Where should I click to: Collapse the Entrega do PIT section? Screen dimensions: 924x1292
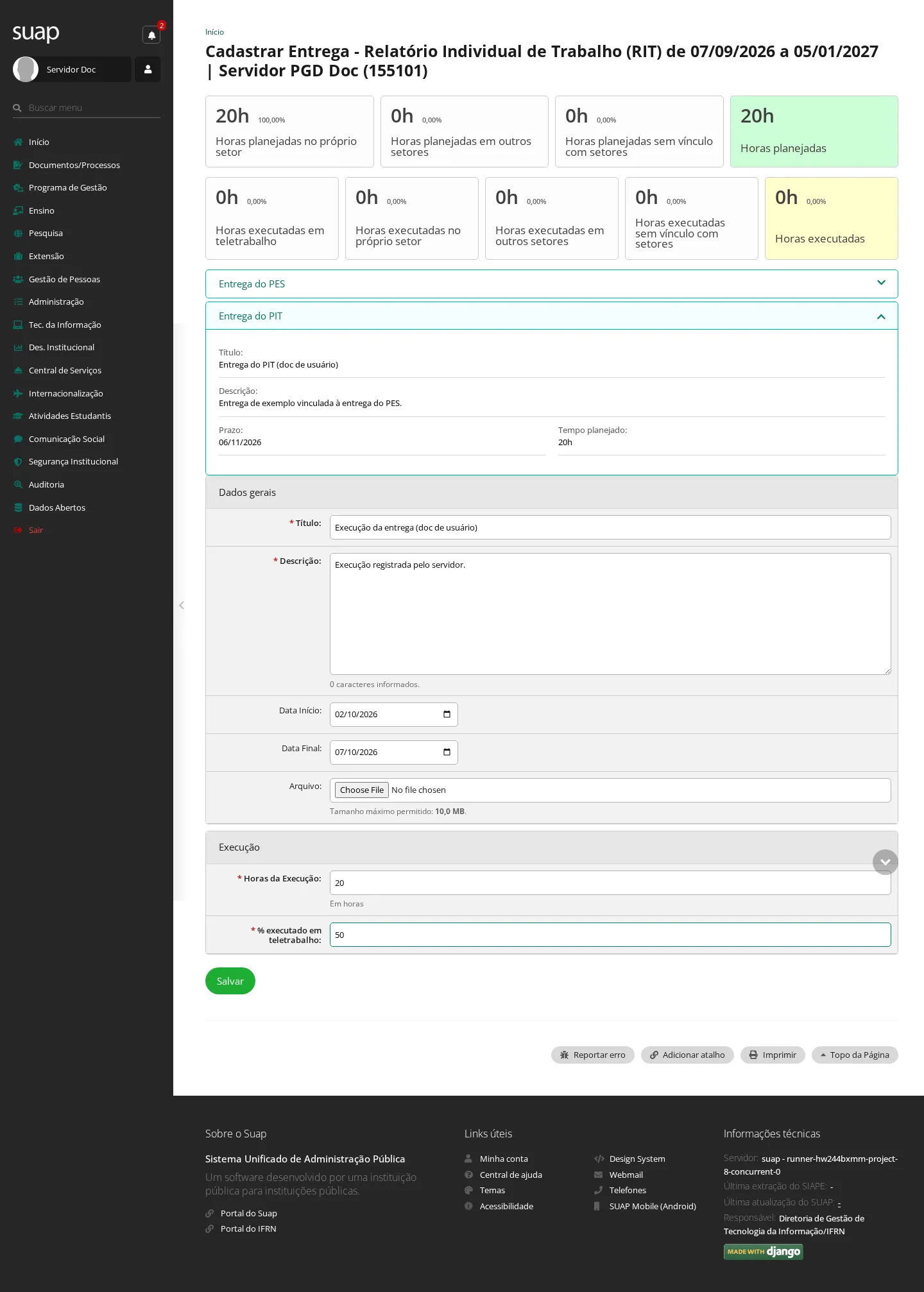[x=551, y=316]
